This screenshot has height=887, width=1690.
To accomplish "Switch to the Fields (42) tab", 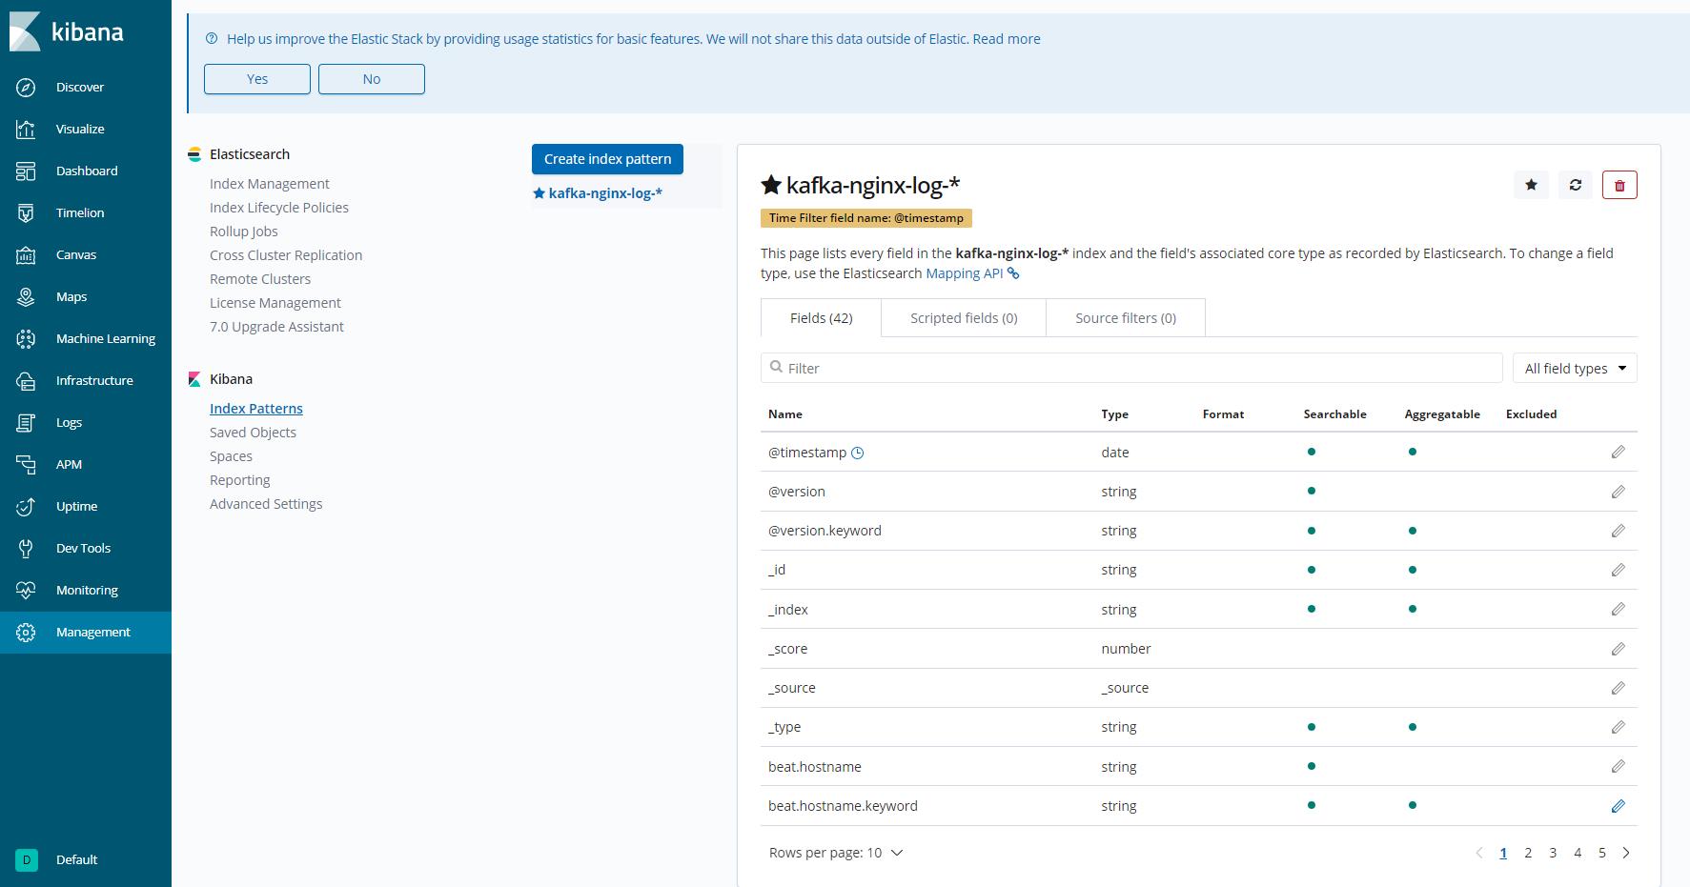I will (821, 318).
